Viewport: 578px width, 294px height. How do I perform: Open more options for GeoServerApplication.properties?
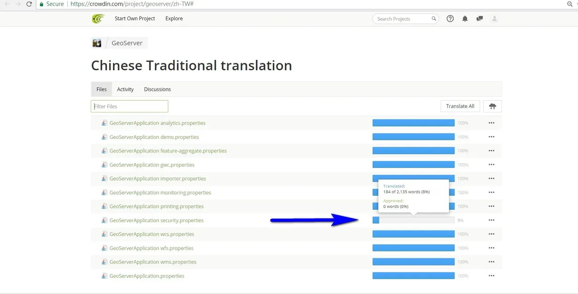[x=491, y=276]
